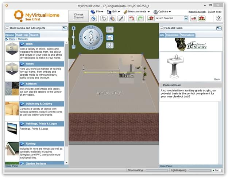
Task: Click the materials list scrollbar
Action: [x=67, y=95]
